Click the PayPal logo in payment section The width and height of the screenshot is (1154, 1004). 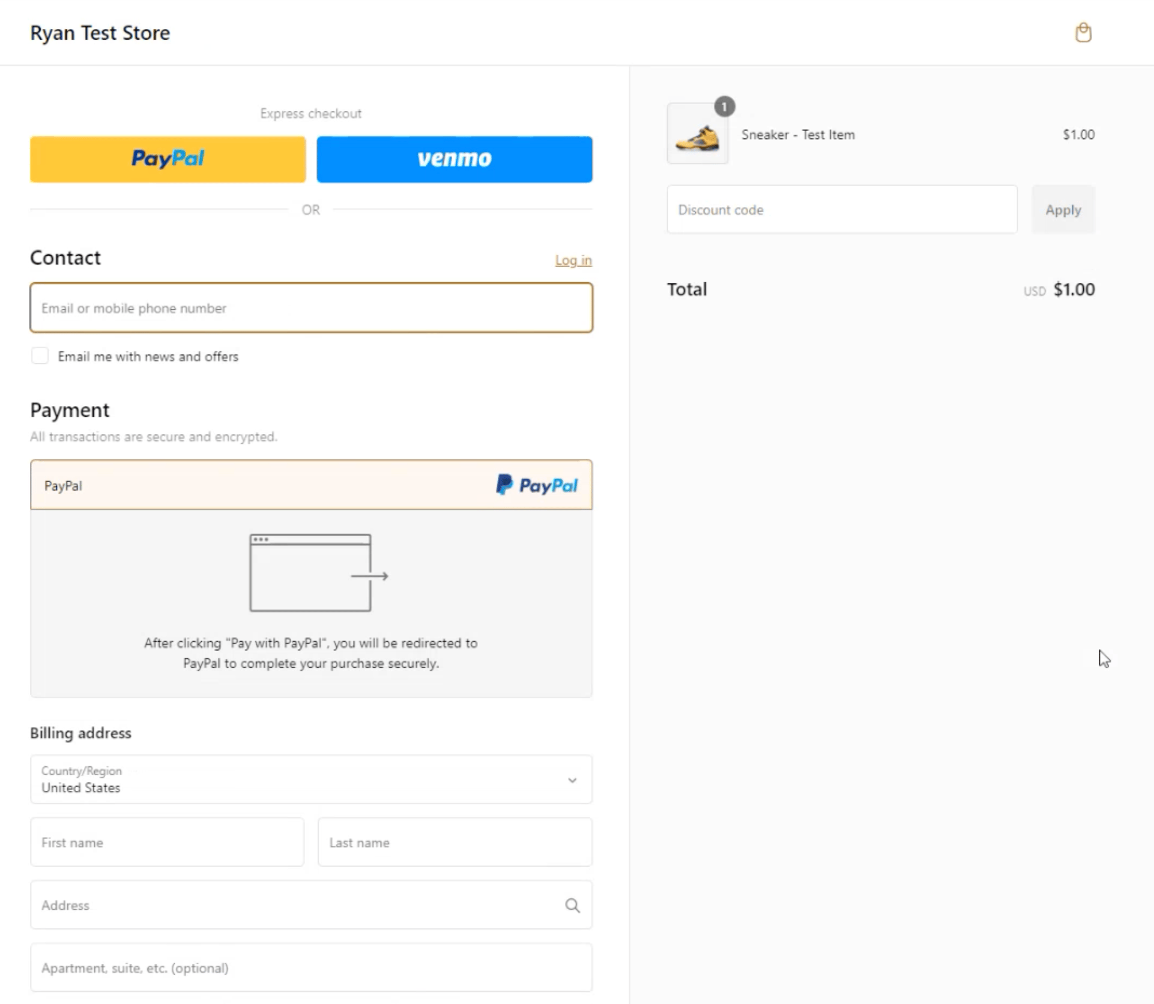(x=536, y=485)
